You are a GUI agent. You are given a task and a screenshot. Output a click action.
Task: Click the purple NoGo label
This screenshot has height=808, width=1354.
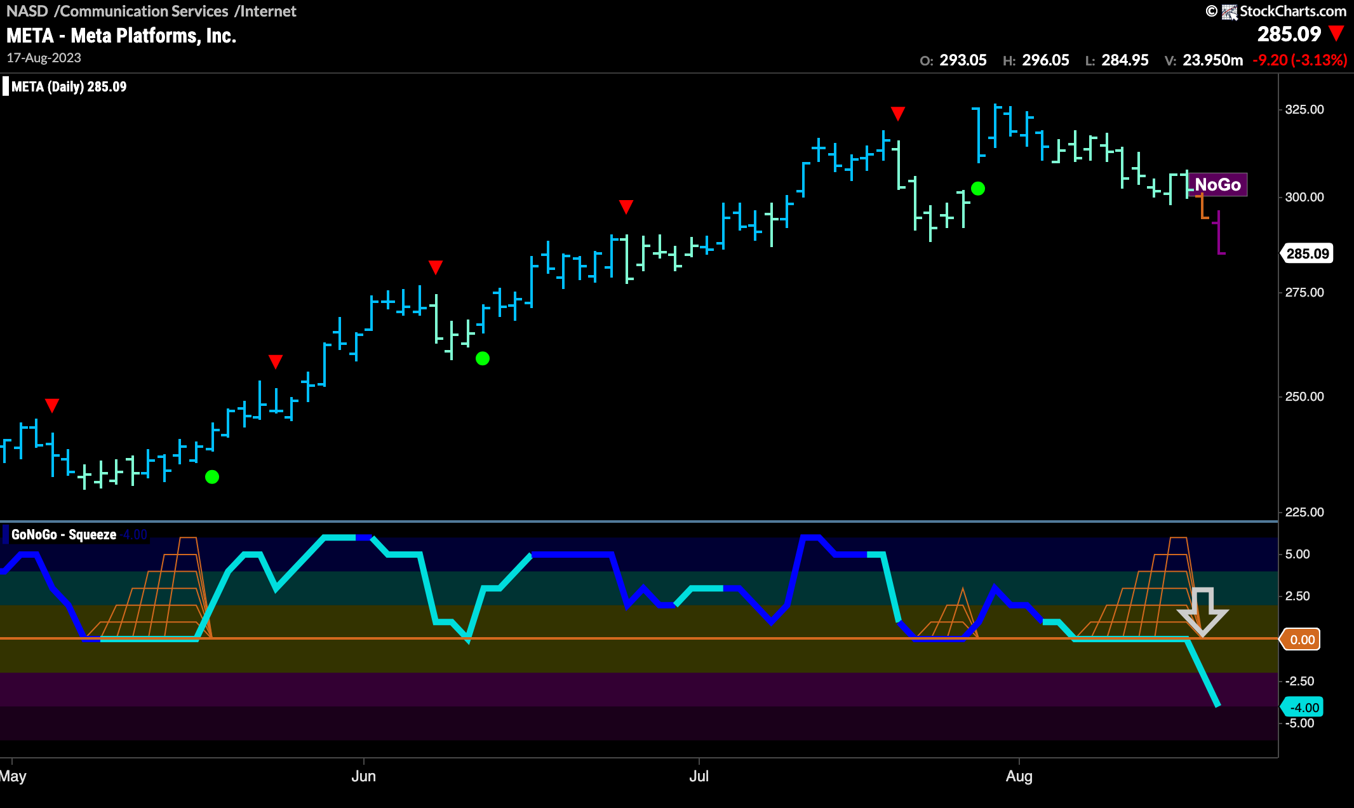[x=1217, y=184]
